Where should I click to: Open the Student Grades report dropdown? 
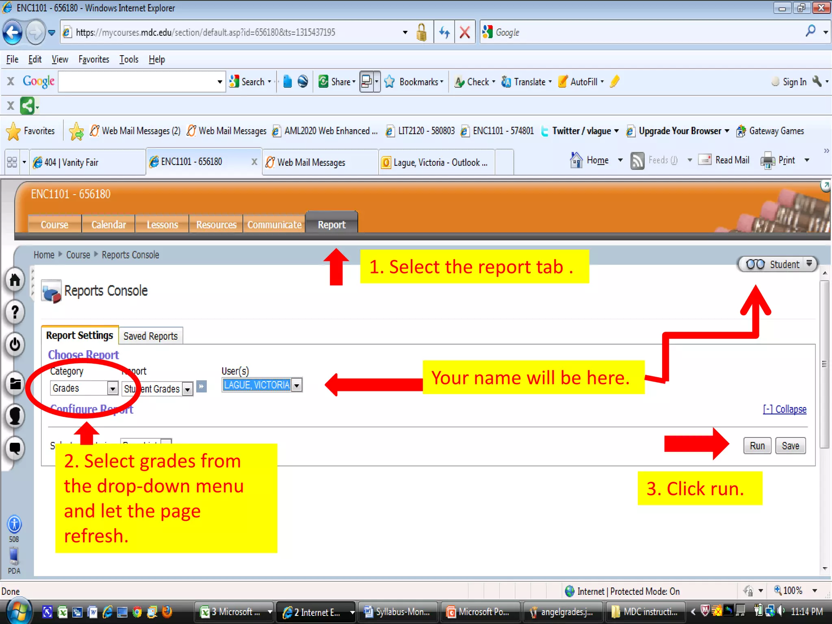[187, 389]
